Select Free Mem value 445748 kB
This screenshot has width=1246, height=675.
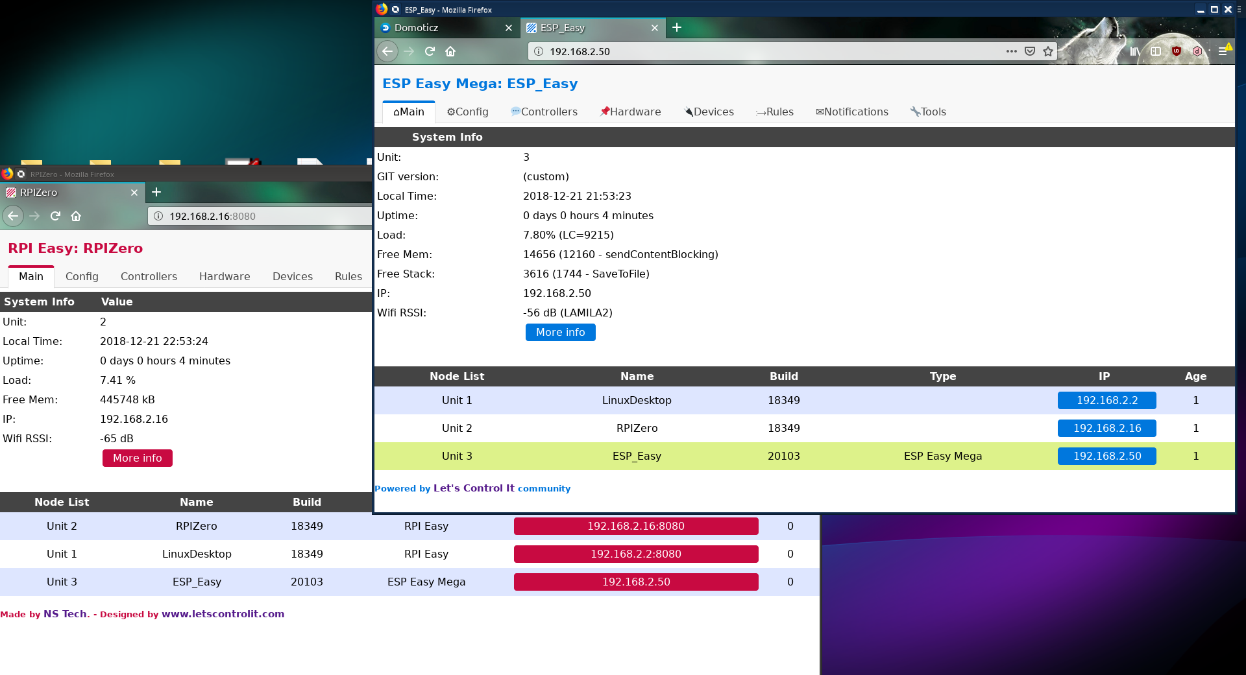(127, 399)
